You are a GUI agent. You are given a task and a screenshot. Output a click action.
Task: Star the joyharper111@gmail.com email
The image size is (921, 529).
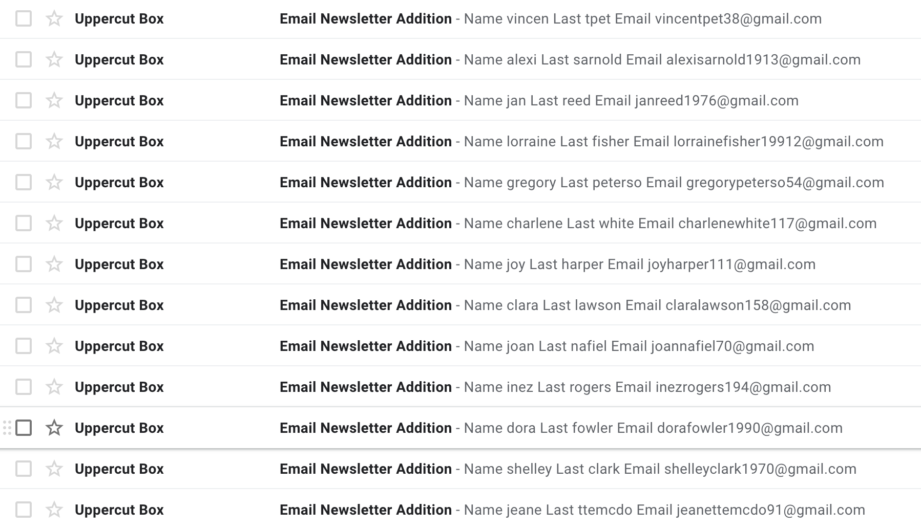(x=54, y=264)
